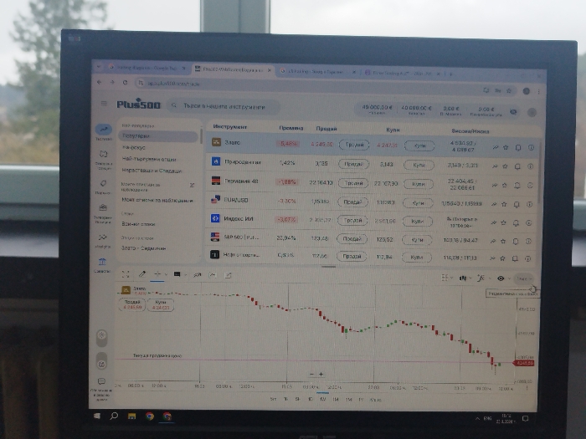Select the pencil drawing tool on chart

[x=142, y=274]
